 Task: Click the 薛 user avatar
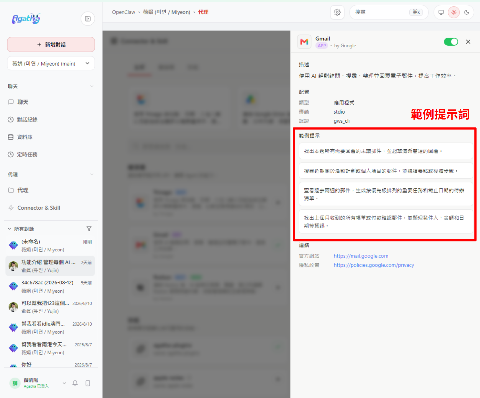pyautogui.click(x=15, y=383)
